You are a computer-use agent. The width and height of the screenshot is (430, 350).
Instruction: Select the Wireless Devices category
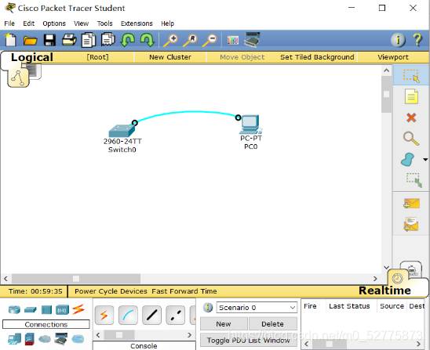tap(62, 310)
